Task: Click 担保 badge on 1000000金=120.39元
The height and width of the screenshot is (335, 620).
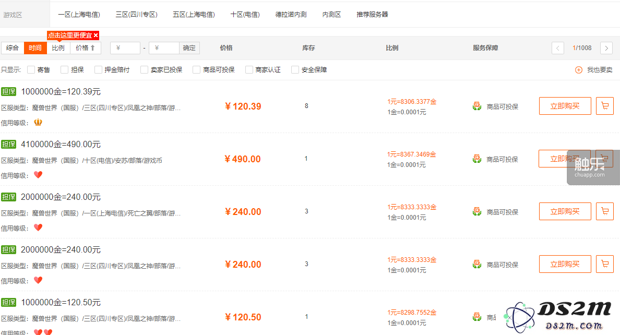Action: [8, 91]
